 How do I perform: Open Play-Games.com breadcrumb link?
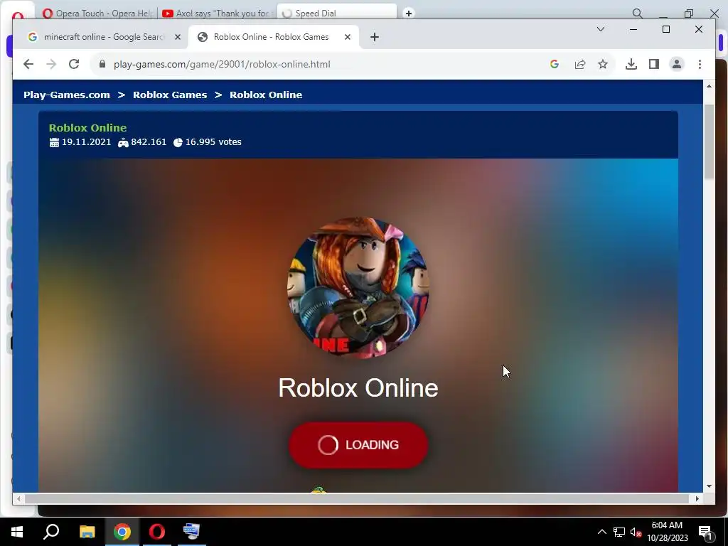point(67,95)
